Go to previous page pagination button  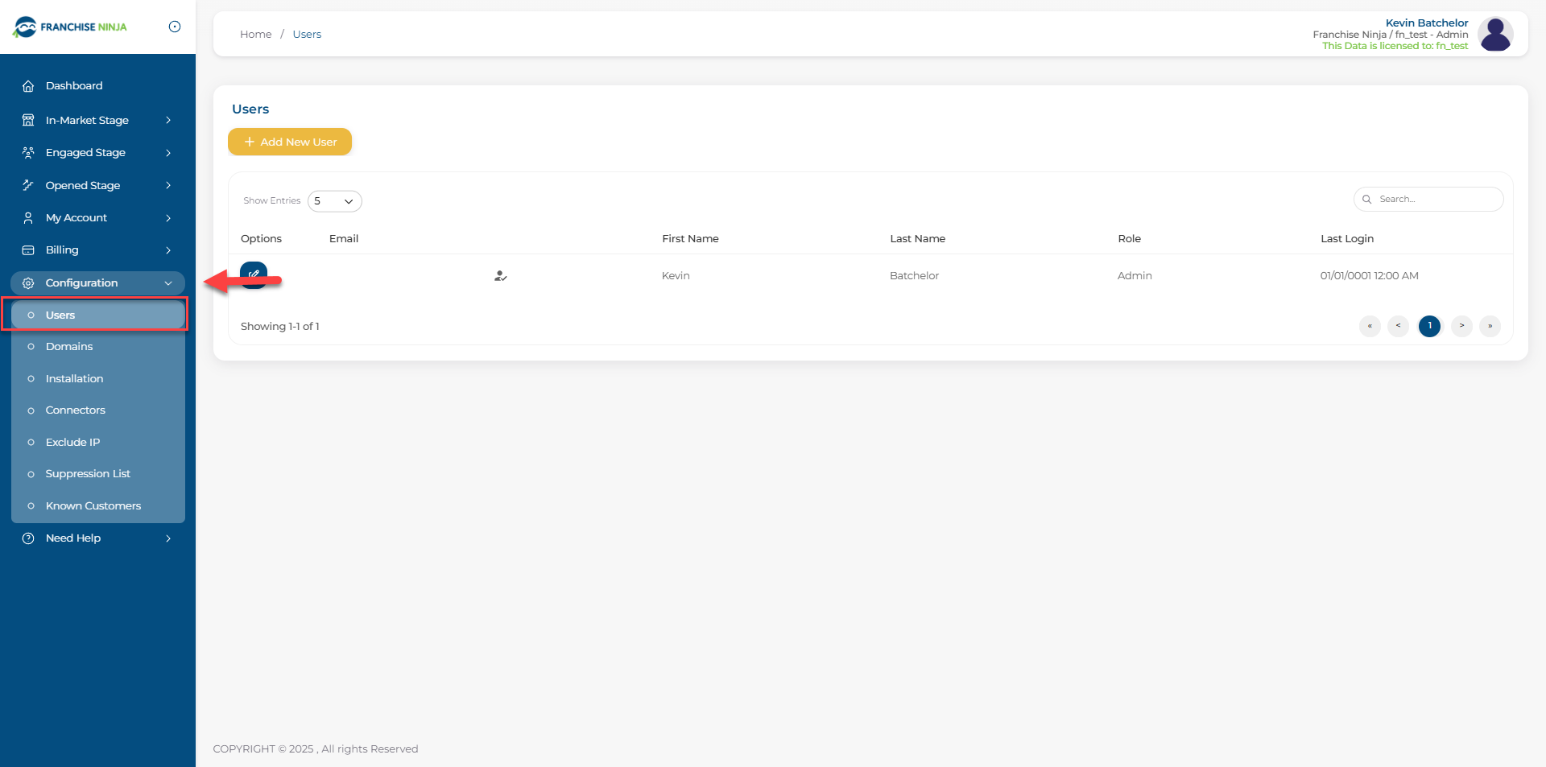click(1399, 326)
